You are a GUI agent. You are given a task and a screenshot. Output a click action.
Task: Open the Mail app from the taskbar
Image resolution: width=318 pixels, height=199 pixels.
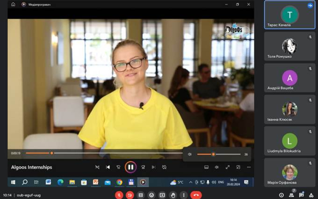pos(107,182)
